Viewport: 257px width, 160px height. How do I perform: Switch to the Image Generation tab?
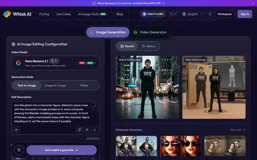[108, 32]
